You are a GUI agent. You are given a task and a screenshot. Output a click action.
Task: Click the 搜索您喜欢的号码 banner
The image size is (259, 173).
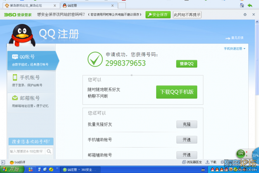click(x=31, y=141)
